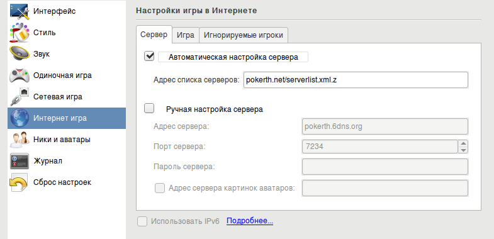Screen dimensions: 494x239
Task: Toggle the Адрес сервера картинок аватаров checkbox
Action: [x=160, y=188]
